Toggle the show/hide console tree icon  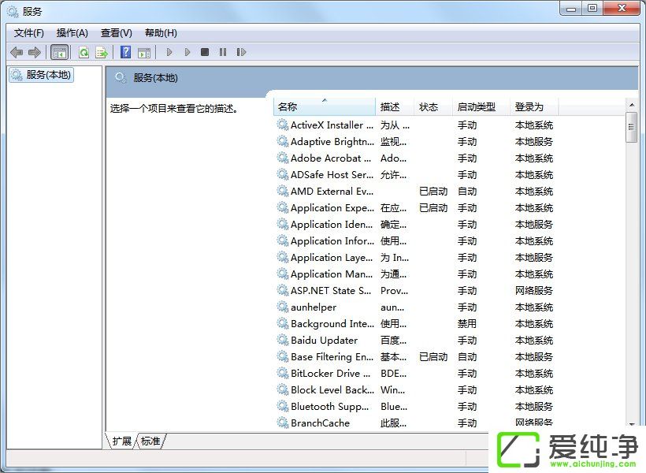[x=59, y=52]
